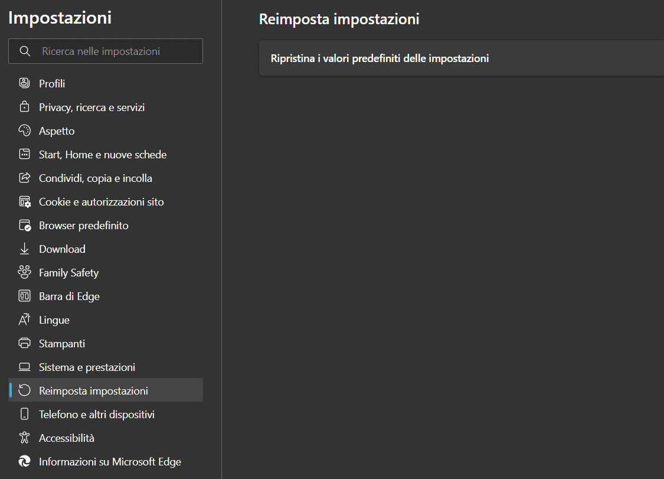Image resolution: width=664 pixels, height=479 pixels.
Task: Click Ripristina i valori predefiniti delle impostazioni
Action: click(x=380, y=58)
